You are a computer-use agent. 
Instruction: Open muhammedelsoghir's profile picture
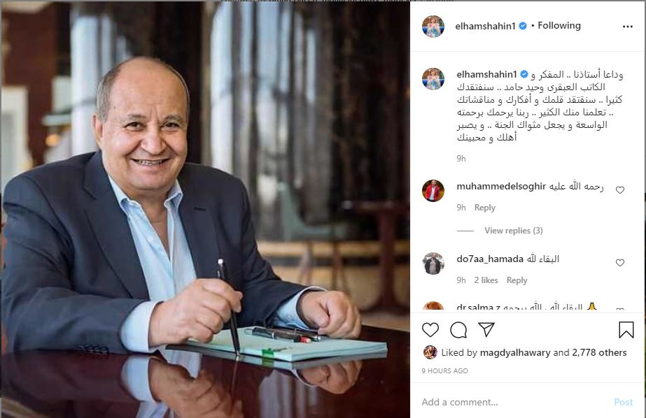(433, 191)
